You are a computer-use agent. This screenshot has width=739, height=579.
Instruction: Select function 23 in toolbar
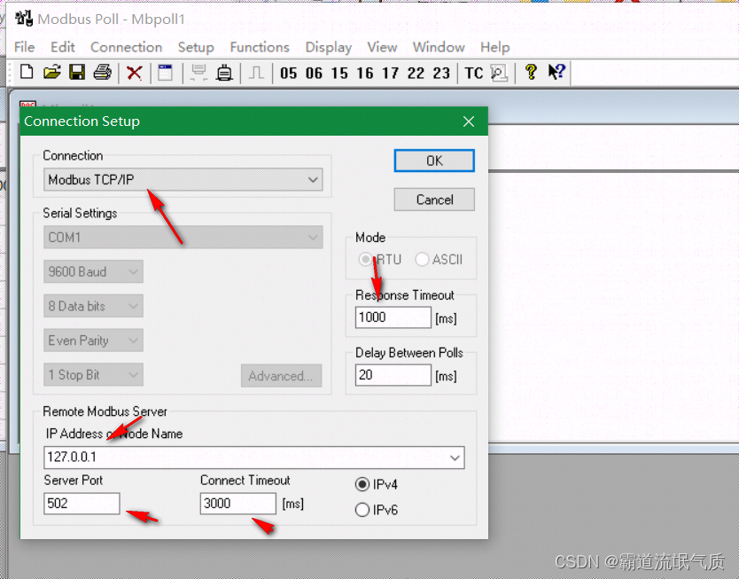441,73
